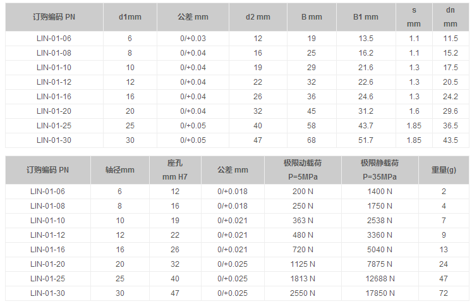472x306 pixels.
Task: Select the 13.5 value in B1 column
Action: (366, 39)
